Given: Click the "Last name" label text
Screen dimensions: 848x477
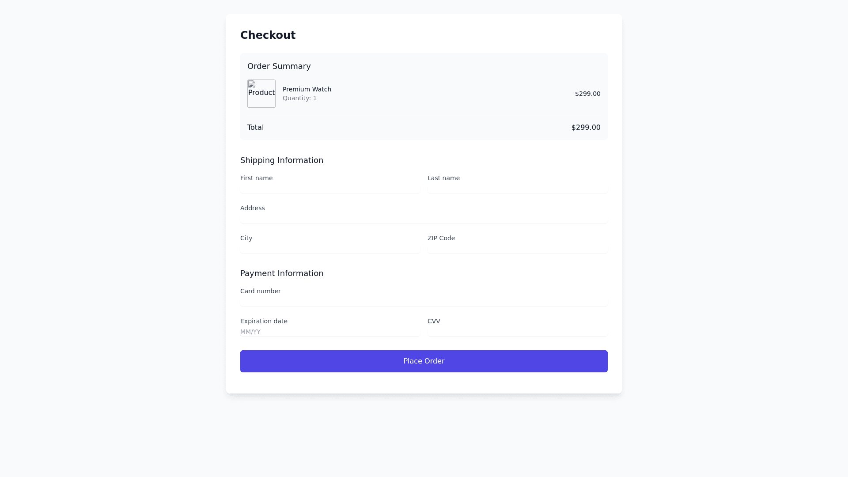Looking at the screenshot, I should 443,178.
